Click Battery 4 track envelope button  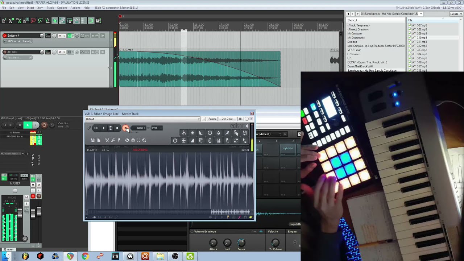click(82, 36)
